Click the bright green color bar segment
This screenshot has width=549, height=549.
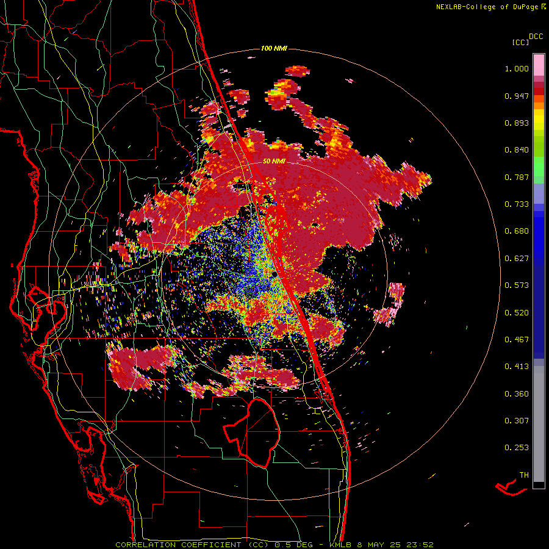[x=539, y=167]
